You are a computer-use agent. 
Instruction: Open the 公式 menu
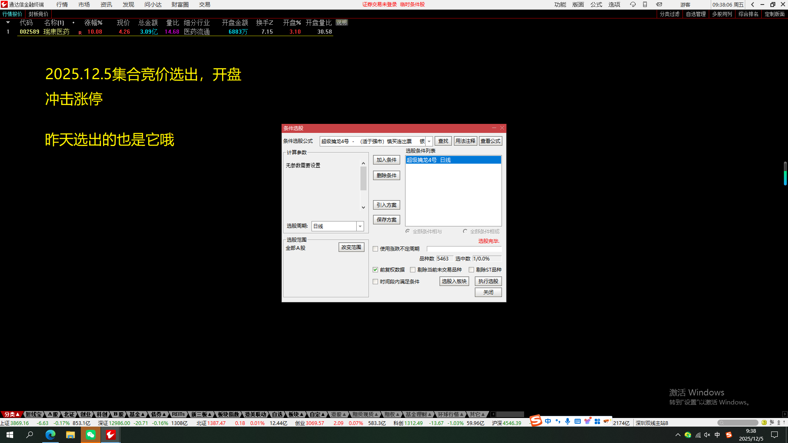point(596,5)
